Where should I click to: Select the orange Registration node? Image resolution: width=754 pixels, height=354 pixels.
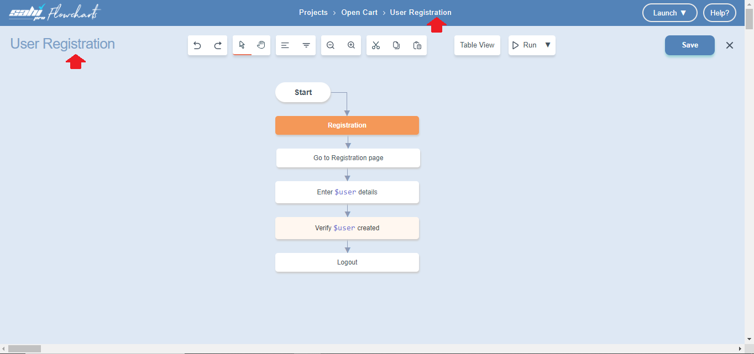point(347,125)
